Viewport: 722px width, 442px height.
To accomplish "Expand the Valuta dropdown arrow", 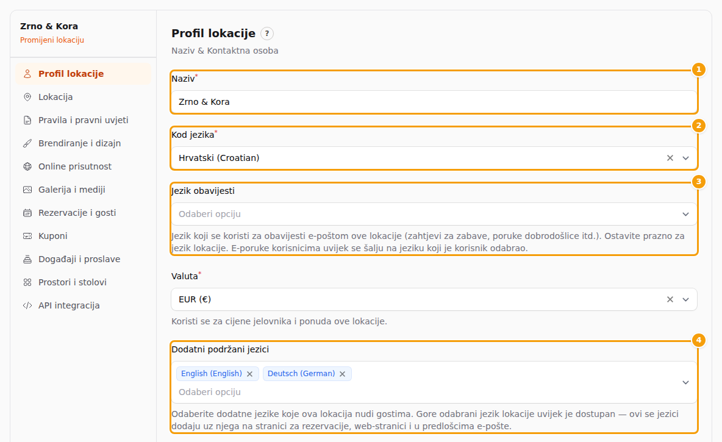I will click(685, 299).
